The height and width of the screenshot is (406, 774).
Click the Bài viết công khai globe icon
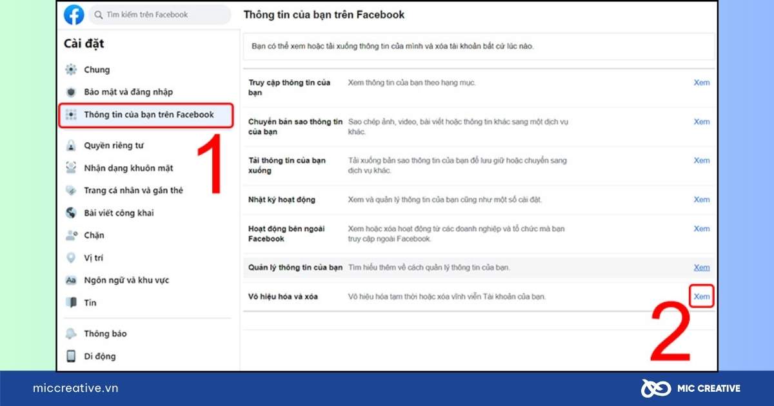(x=71, y=213)
